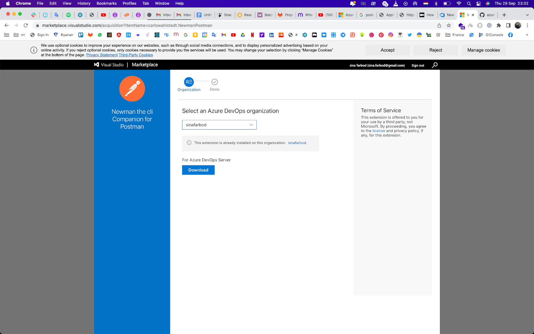Open the History menu
Viewport: 534px width, 334px height.
(84, 3)
